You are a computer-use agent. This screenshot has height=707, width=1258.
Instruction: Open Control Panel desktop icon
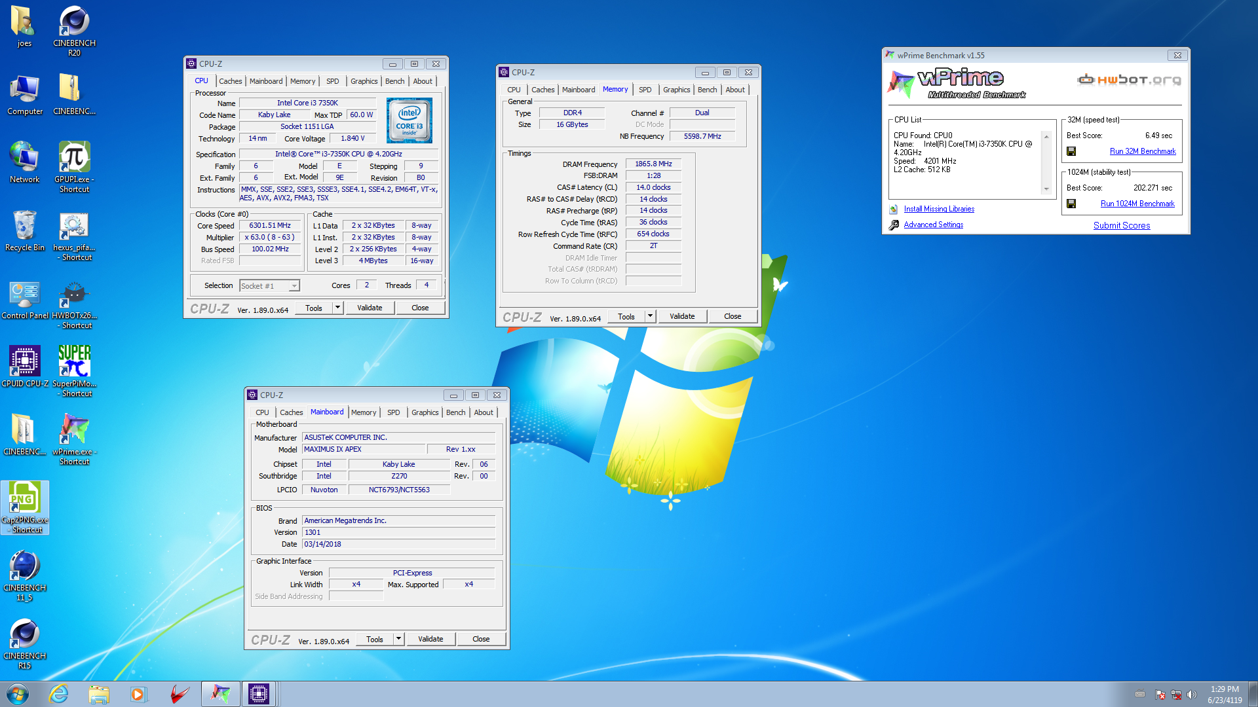tap(24, 300)
